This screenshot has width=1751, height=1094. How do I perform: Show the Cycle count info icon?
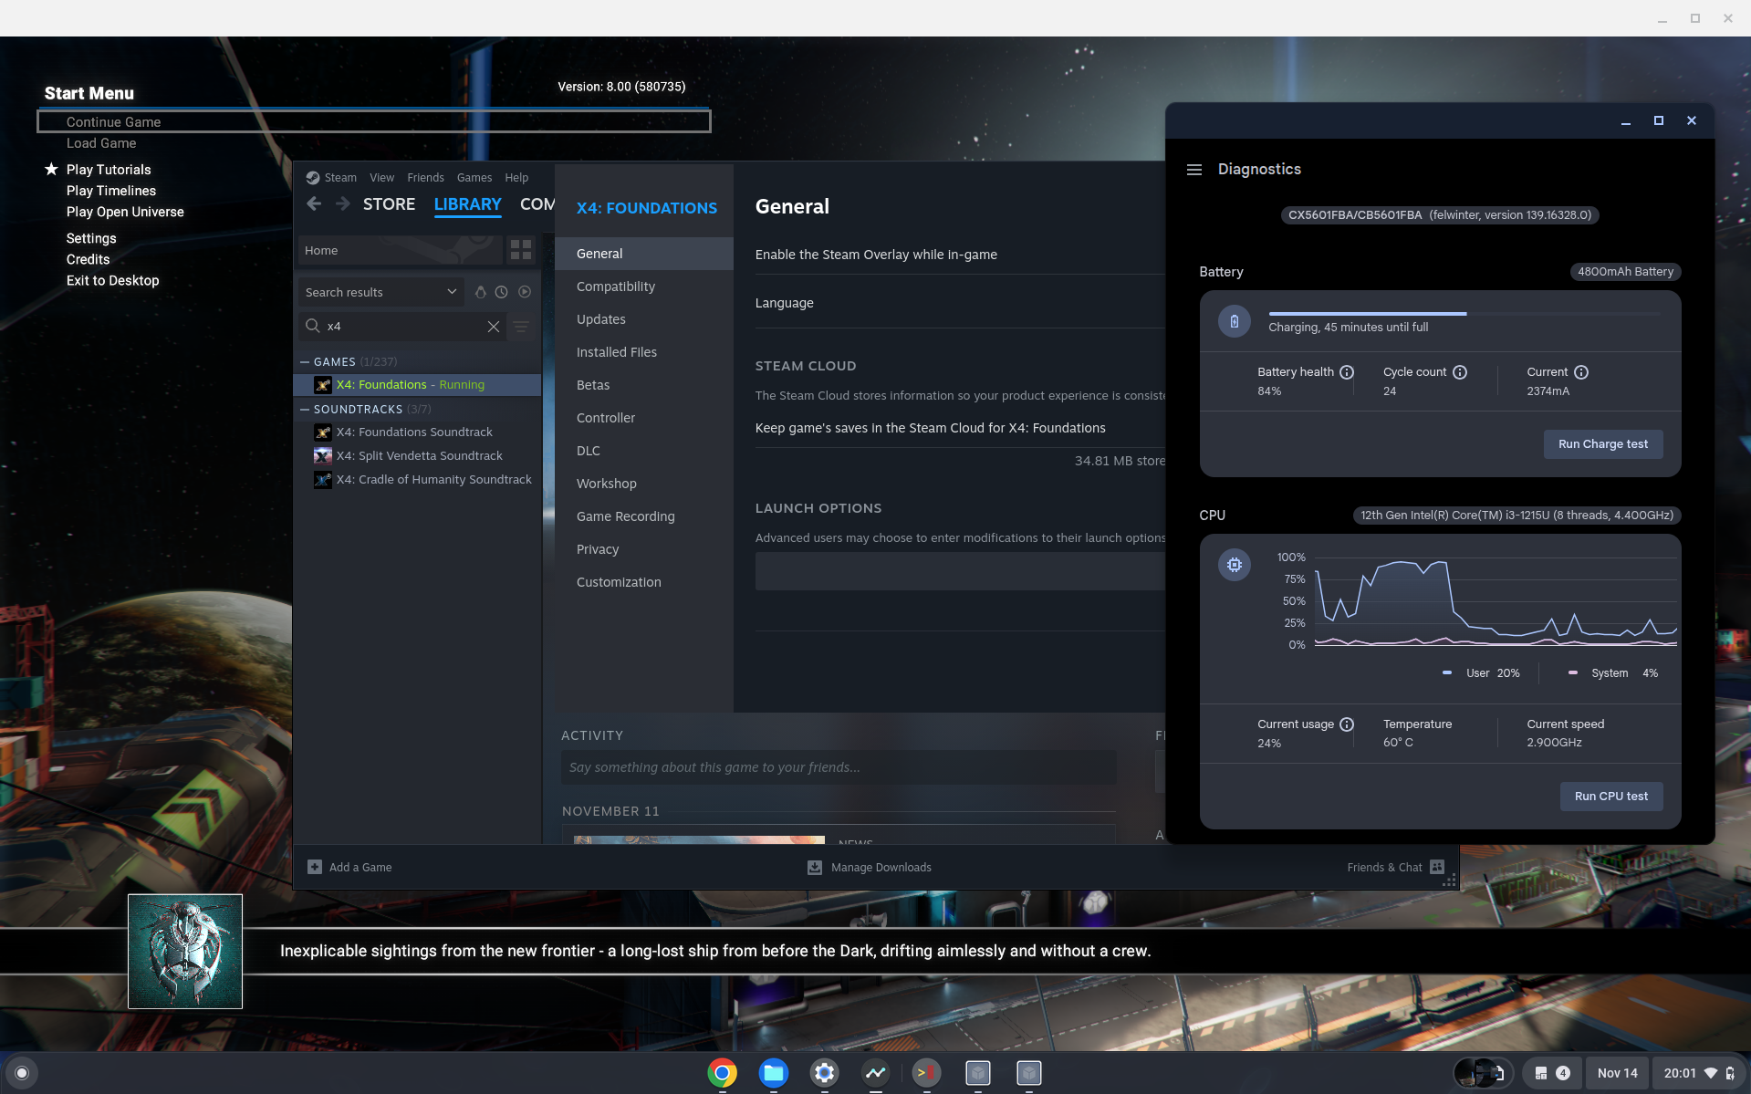pos(1460,372)
